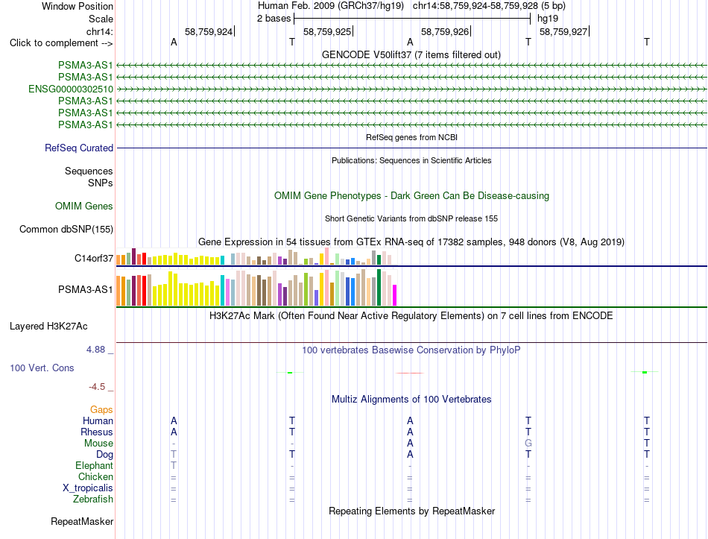The height and width of the screenshot is (539, 708).
Task: Click the 58,759,924 ruler position
Action: (209, 31)
